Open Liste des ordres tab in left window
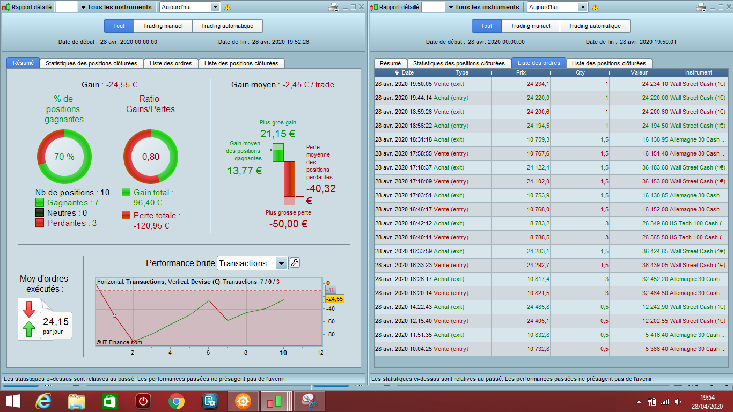The height and width of the screenshot is (412, 733). (171, 63)
